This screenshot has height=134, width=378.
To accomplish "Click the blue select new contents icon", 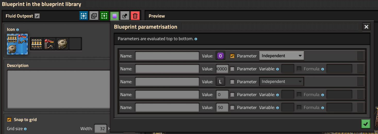I will (83, 16).
